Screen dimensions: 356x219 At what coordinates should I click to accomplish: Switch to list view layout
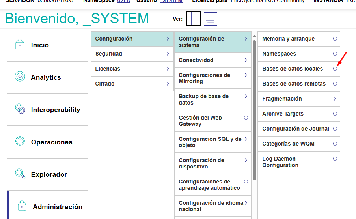click(211, 19)
